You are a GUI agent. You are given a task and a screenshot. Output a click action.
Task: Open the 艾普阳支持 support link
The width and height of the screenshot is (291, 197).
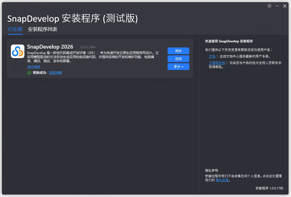pyautogui.click(x=217, y=63)
